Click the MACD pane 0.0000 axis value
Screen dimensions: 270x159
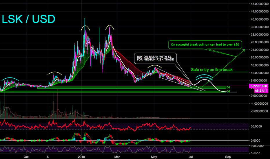point(256,140)
